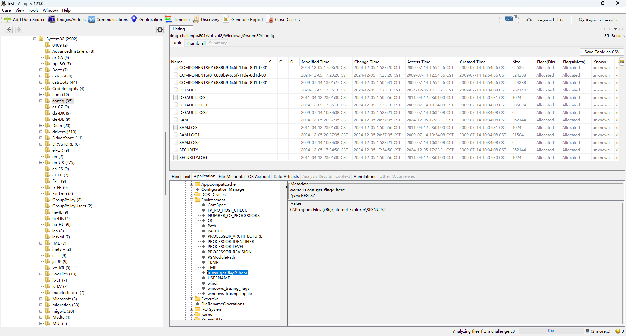Image resolution: width=626 pixels, height=336 pixels.
Task: Select the DEFAULT.LOG1 file row
Action: pyautogui.click(x=395, y=105)
